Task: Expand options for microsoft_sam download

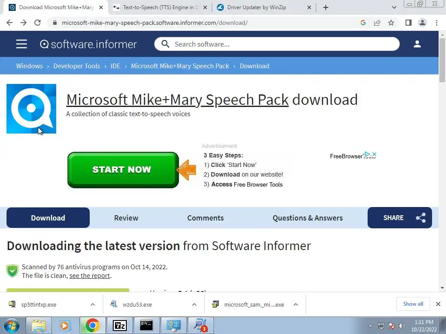Action: tap(296, 304)
